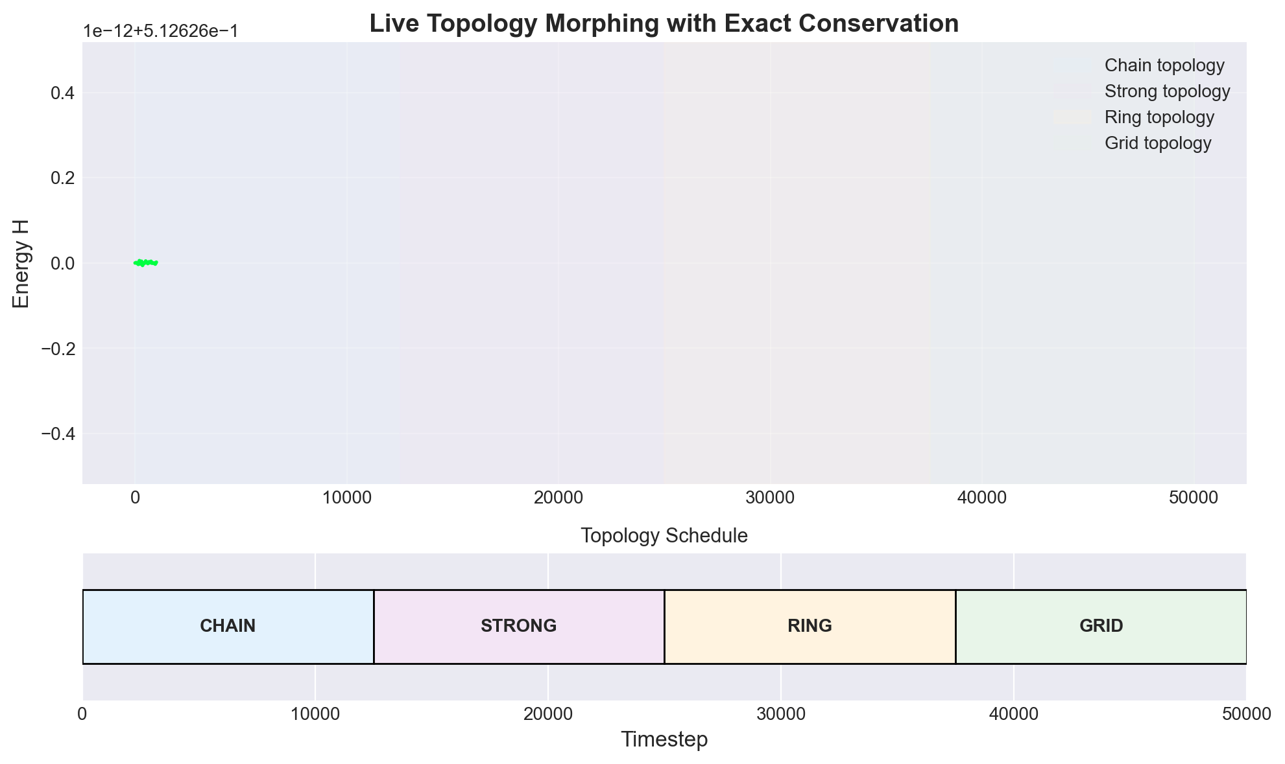Click the CHAIN block in topology schedule
This screenshot has height=764, width=1285.
click(x=228, y=626)
